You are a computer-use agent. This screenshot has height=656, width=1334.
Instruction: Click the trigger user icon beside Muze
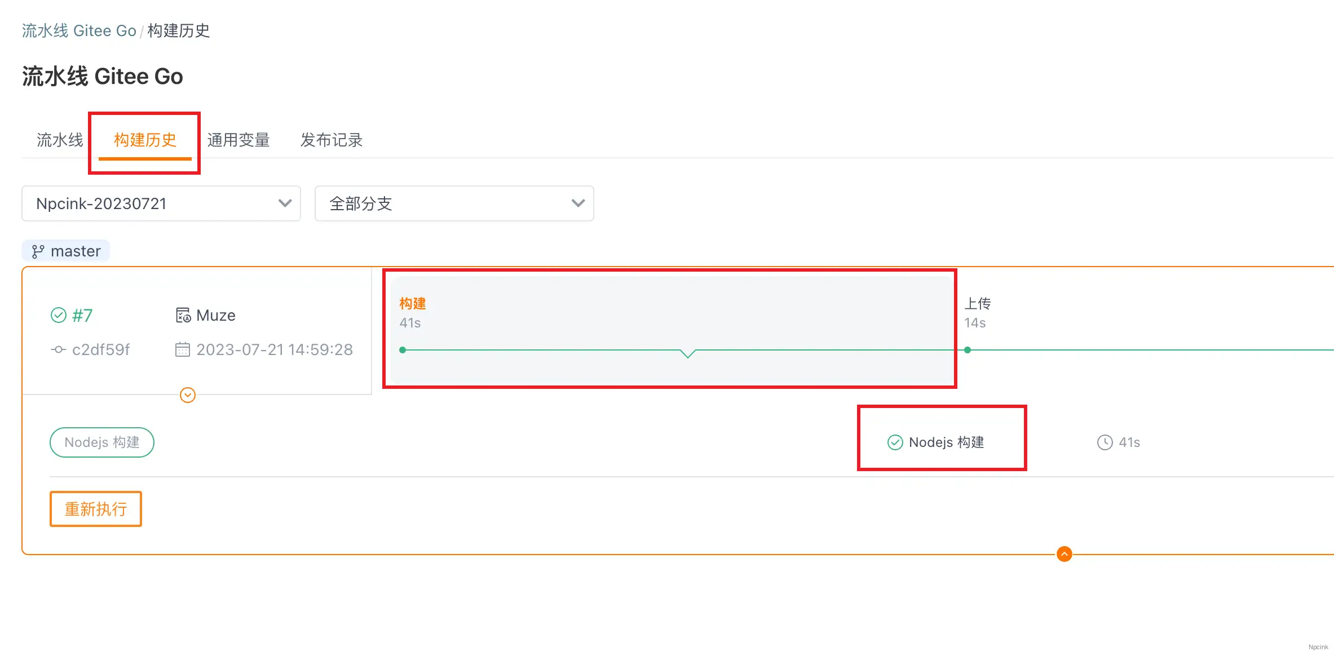click(183, 315)
